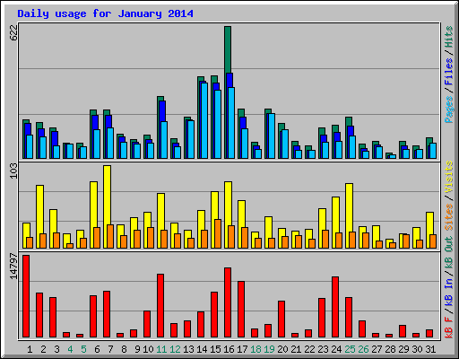Click the red kB bar for day 17

[x=241, y=310]
